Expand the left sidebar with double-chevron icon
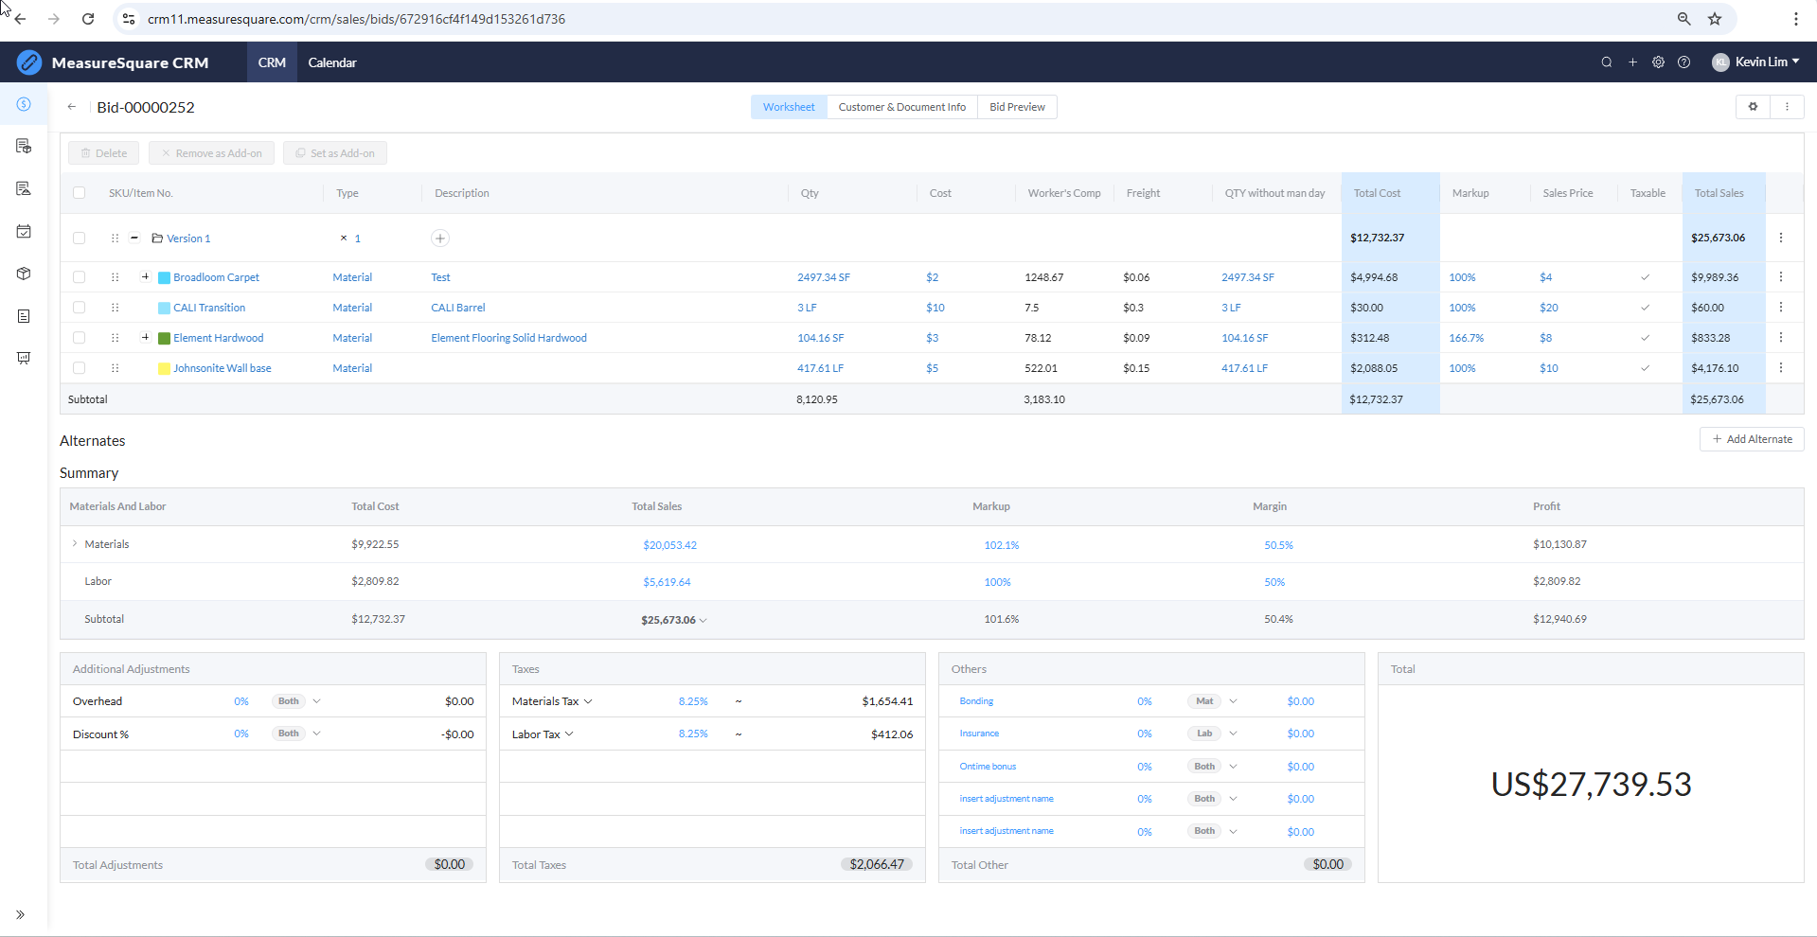This screenshot has width=1817, height=937. (x=20, y=914)
